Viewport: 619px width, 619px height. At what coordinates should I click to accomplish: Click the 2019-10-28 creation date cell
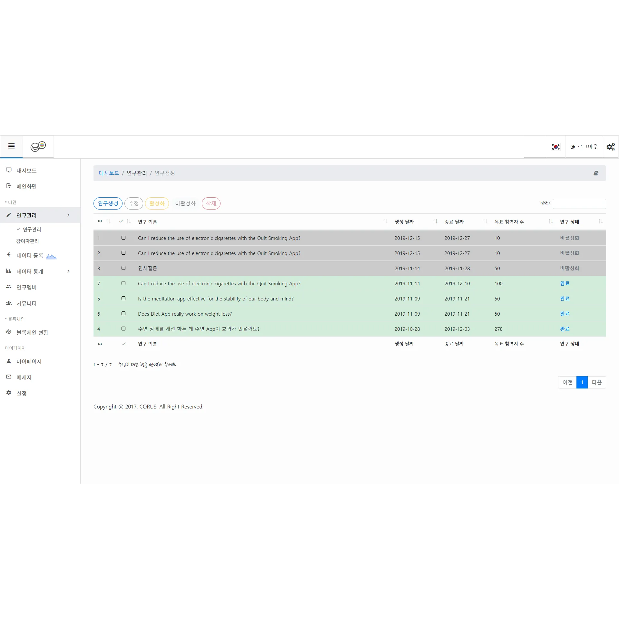407,329
